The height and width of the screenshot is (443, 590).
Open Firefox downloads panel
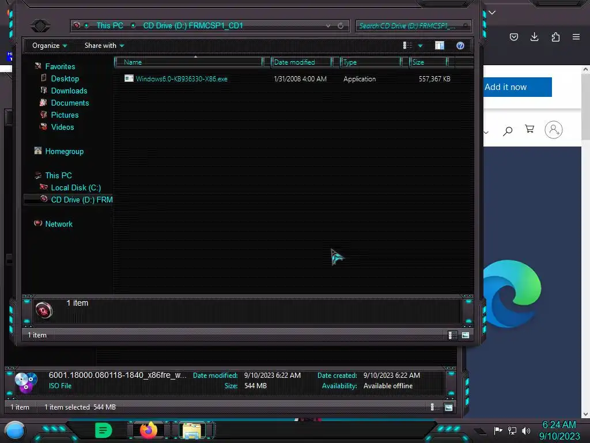(x=534, y=37)
